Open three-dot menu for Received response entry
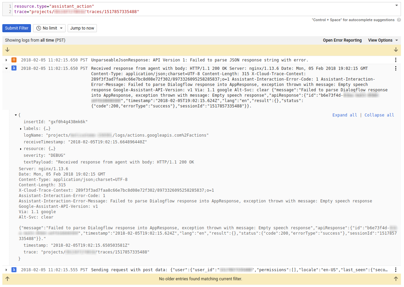This screenshot has height=287, width=404. (396, 68)
